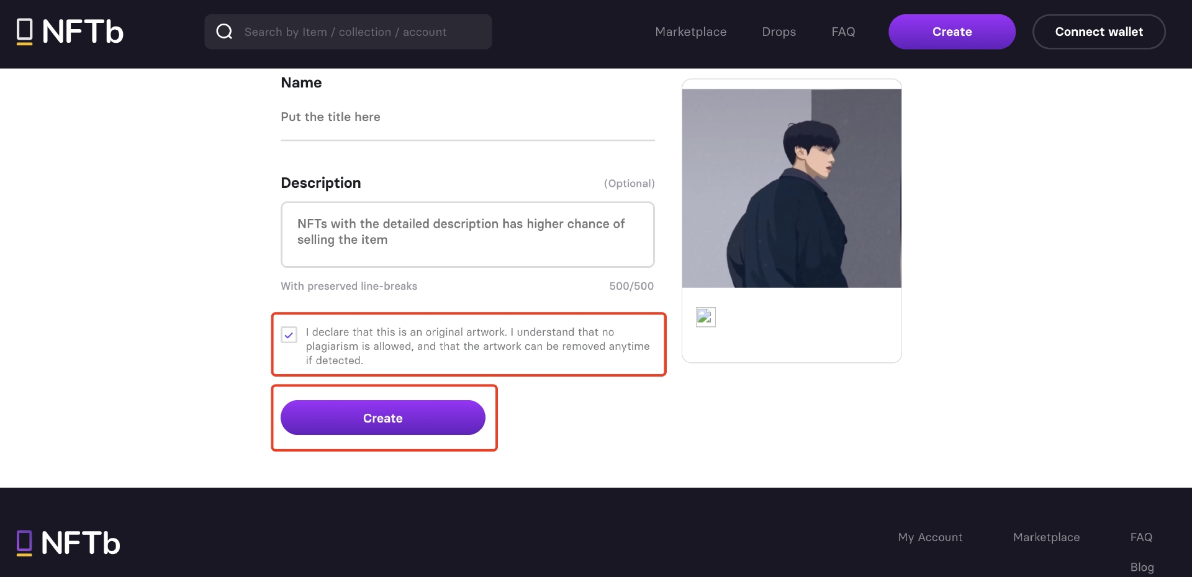Click the NFTb logo in footer
Screen dimensions: 1192x577
click(68, 543)
